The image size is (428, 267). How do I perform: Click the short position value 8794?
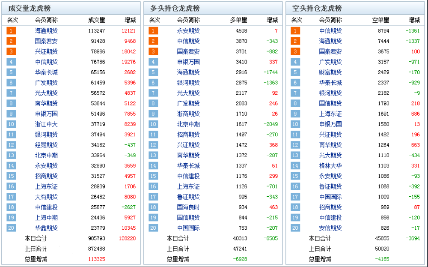[x=383, y=30]
